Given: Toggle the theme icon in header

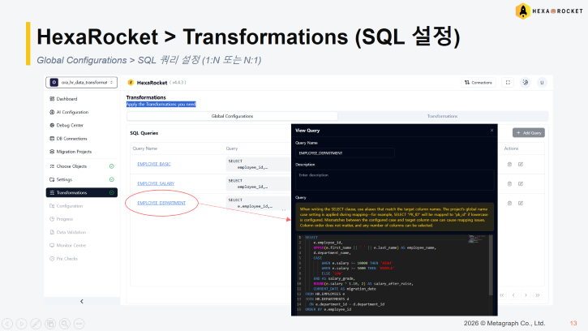Looking at the screenshot, I should coord(526,83).
